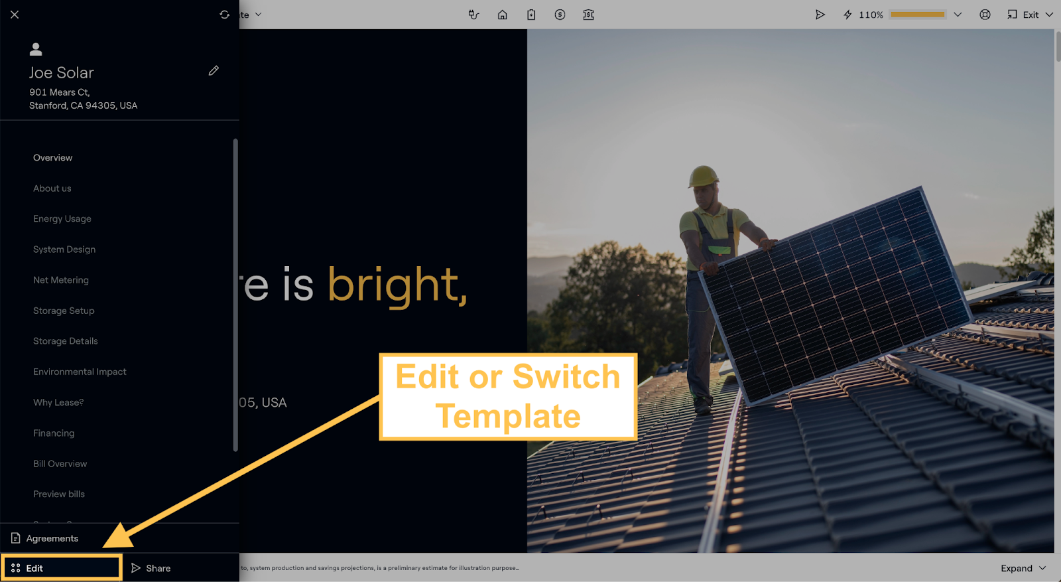Expand the energy offset 110% dropdown chevron
This screenshot has height=582, width=1061.
point(958,15)
